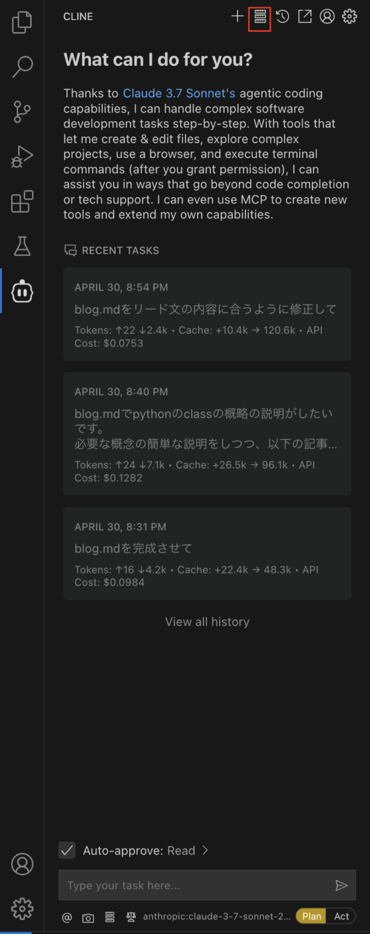Select the Cline robot icon in sidebar

(x=22, y=291)
